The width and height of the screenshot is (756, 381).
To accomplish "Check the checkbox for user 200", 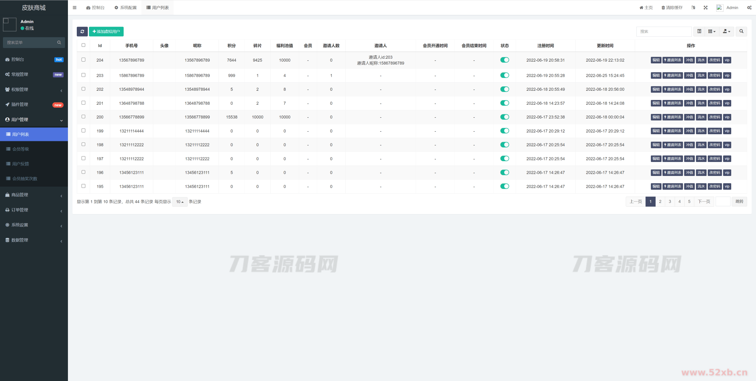I will coord(83,117).
